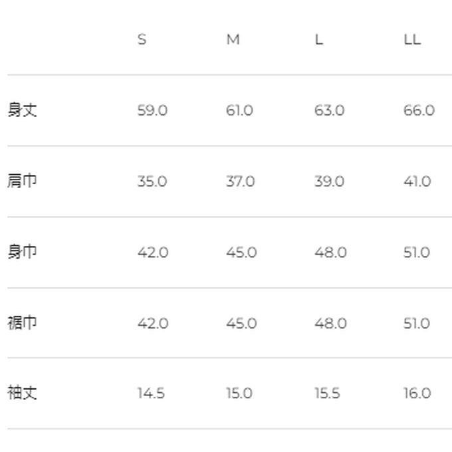The image size is (452, 452).
Task: Click the M size column header
Action: point(233,40)
